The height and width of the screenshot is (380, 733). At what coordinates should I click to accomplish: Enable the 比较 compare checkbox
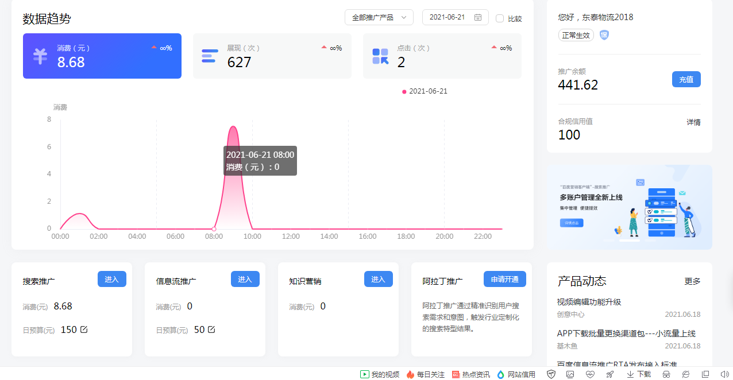(500, 18)
